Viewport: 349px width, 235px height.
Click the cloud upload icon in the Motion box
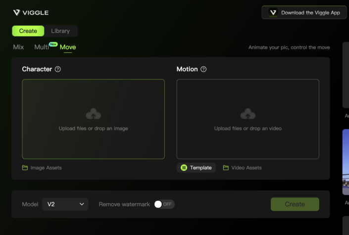click(x=248, y=114)
